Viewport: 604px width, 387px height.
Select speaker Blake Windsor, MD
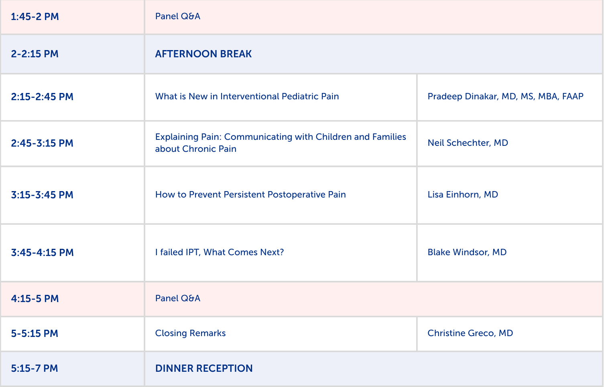(x=467, y=252)
